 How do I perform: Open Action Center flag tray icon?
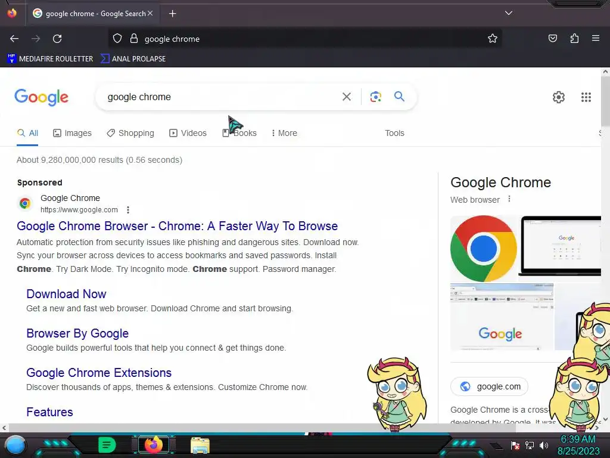515,445
